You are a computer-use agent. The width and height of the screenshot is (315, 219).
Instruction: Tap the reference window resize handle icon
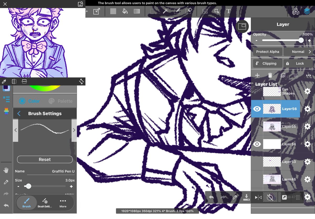[x=81, y=81]
